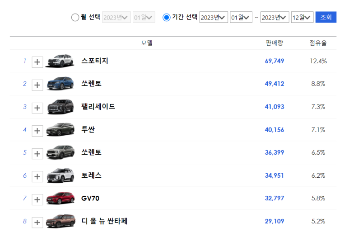Screen dimensions: 349x232
Task: Click the 7.3% share value
Action: [318, 107]
